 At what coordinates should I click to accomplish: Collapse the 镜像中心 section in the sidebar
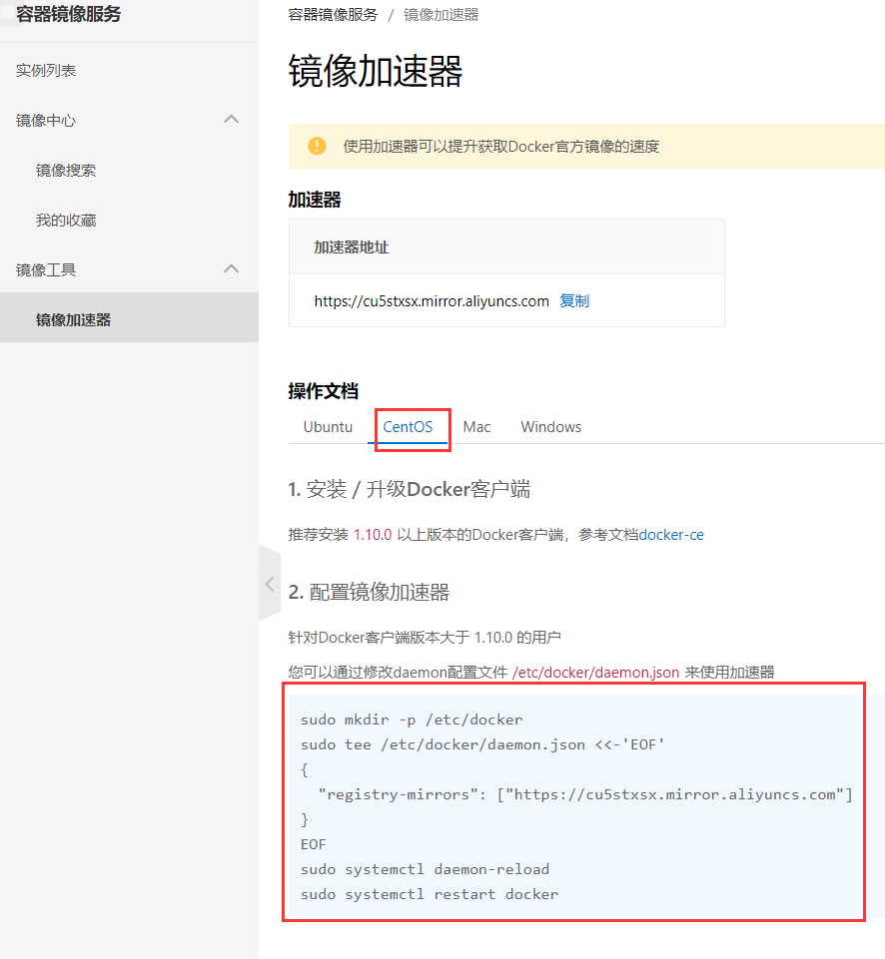[231, 119]
